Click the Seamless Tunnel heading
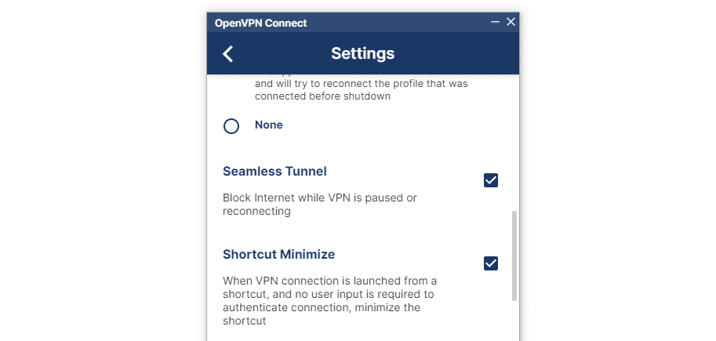 pyautogui.click(x=274, y=171)
